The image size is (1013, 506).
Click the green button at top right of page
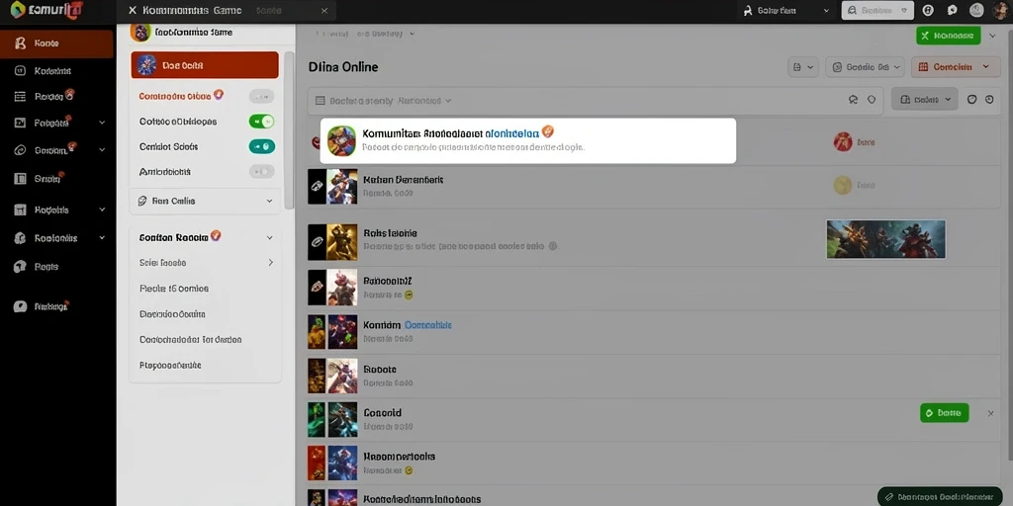tap(948, 36)
